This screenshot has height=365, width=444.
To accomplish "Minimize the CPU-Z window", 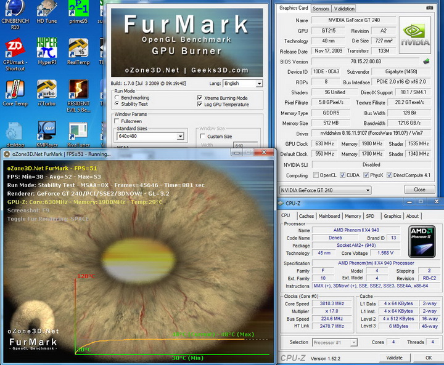I will tap(409, 202).
